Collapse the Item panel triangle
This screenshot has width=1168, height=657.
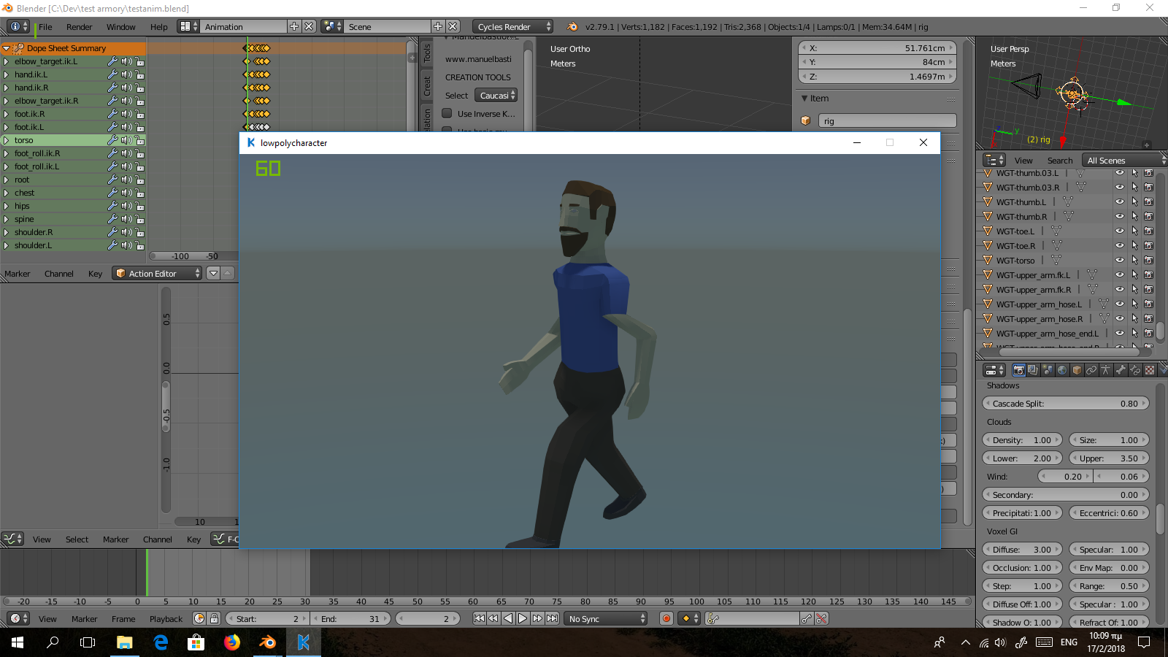coord(804,98)
